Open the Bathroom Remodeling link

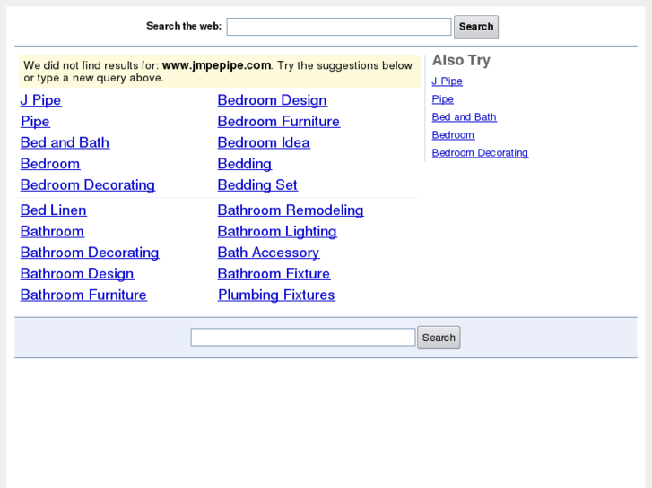(291, 210)
